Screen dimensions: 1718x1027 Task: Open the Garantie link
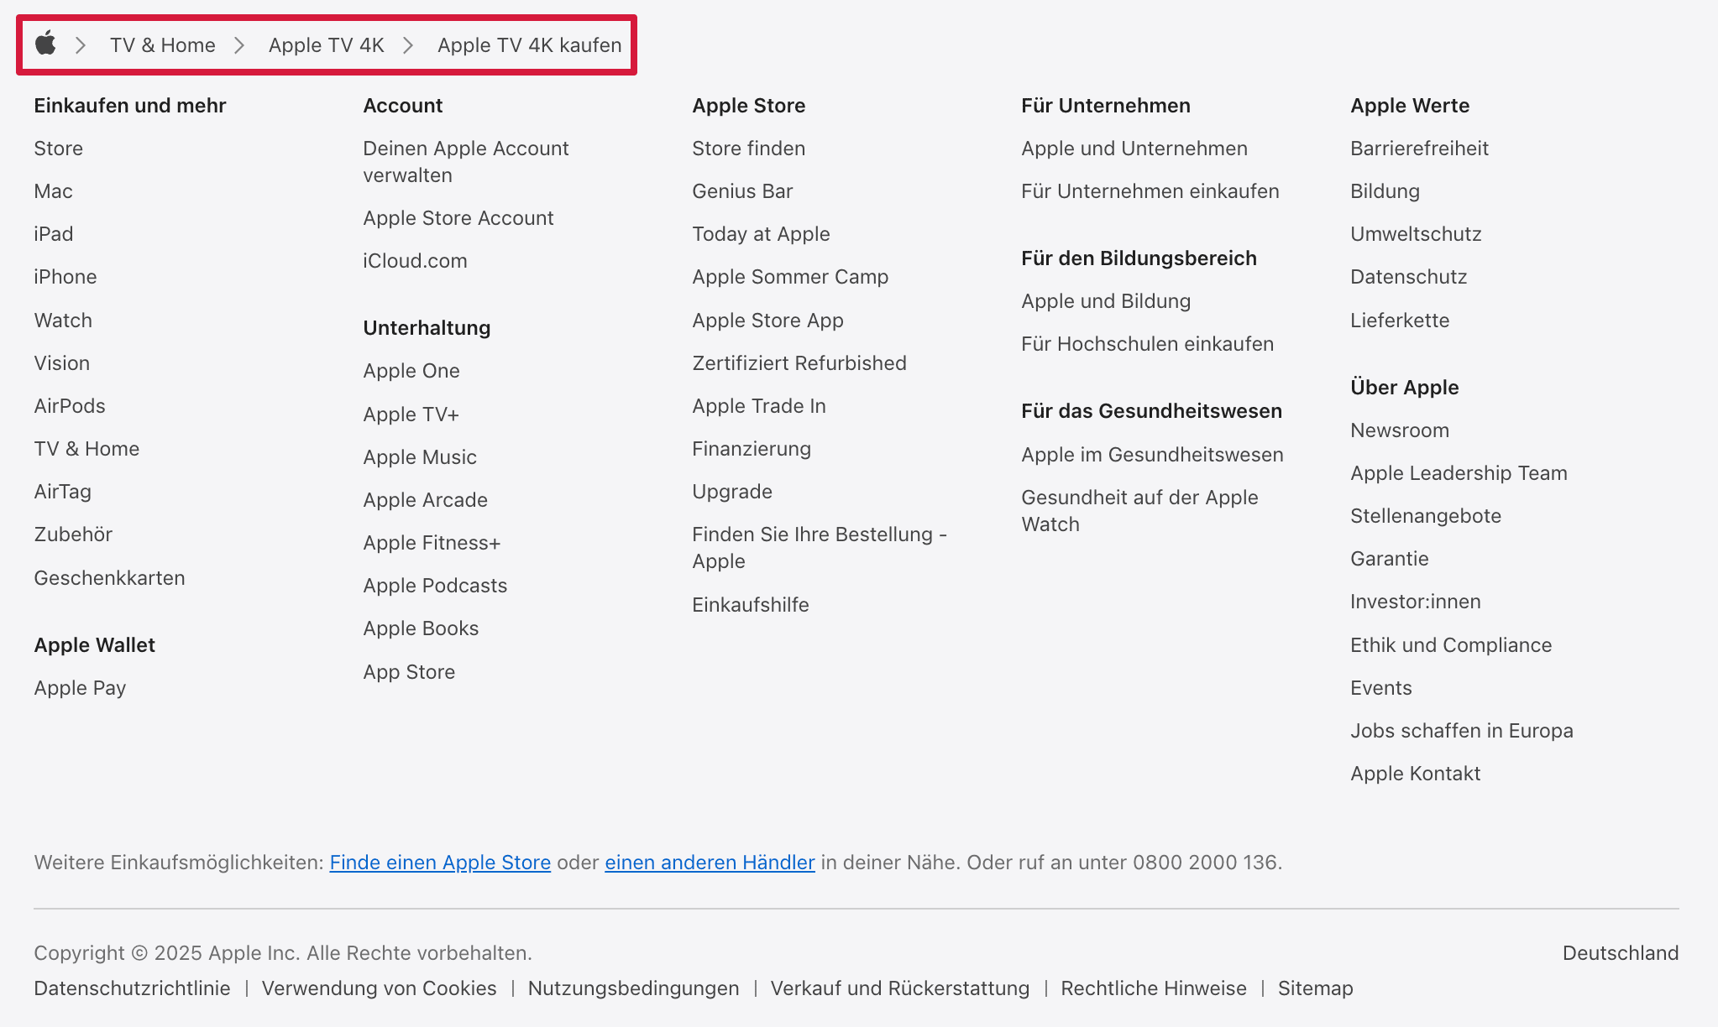pos(1390,559)
